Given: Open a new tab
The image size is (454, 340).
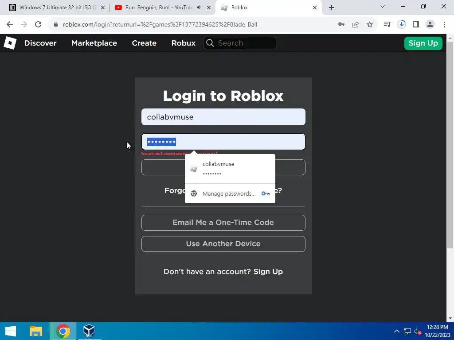Looking at the screenshot, I should pos(332,8).
